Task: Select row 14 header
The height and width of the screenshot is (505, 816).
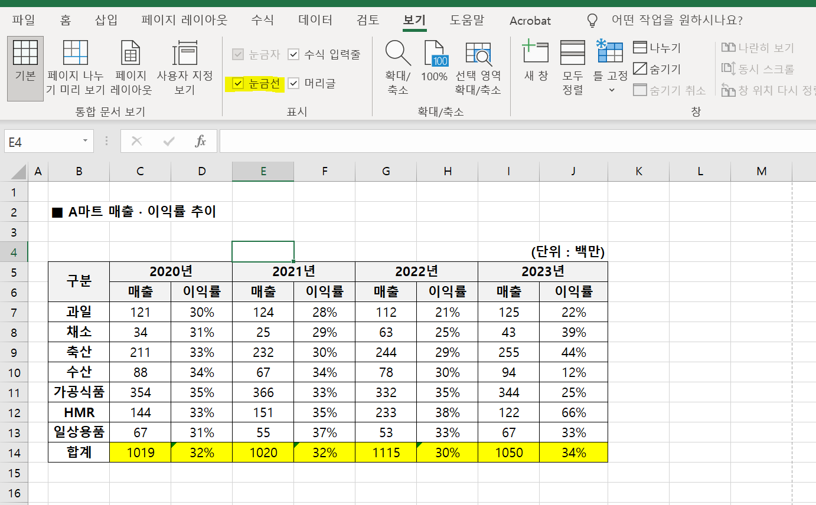Action: pos(15,452)
